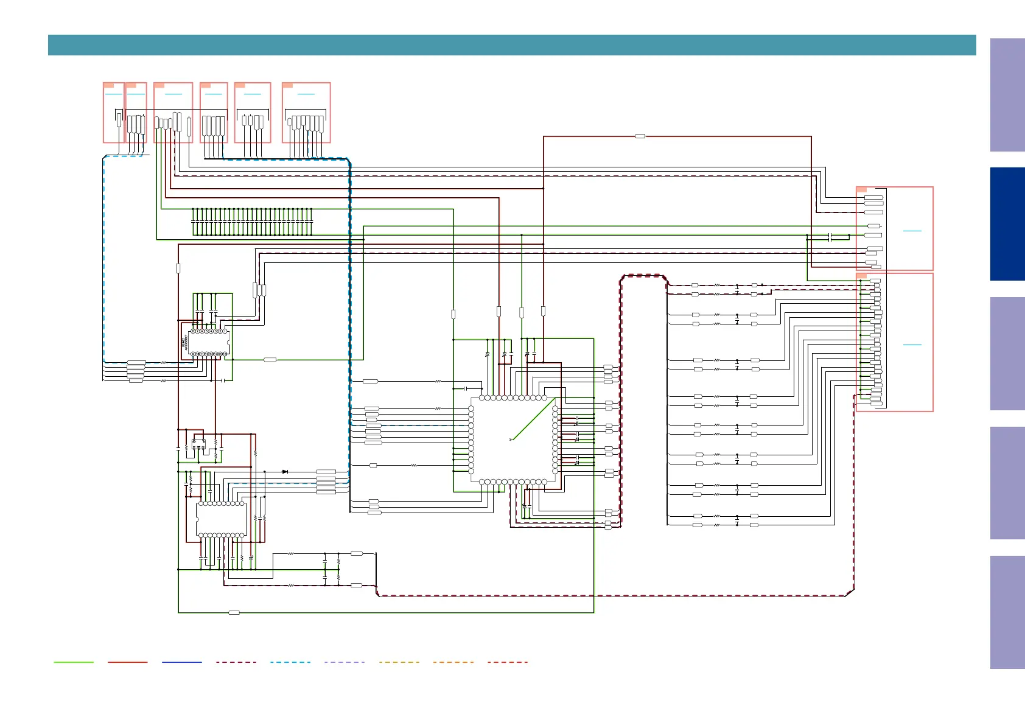Viewport: 1025px width, 725px height.
Task: Select the 16-pin IC labeled U2402
Action: 208,343
